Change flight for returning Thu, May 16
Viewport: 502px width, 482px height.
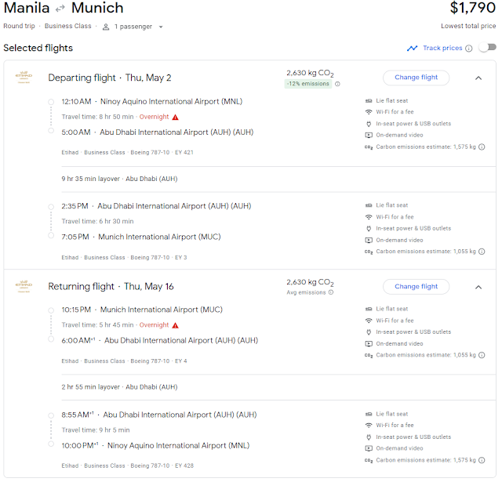[416, 287]
